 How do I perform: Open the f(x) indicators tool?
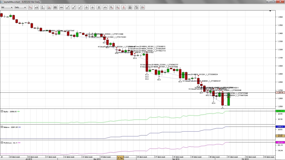point(30,7)
